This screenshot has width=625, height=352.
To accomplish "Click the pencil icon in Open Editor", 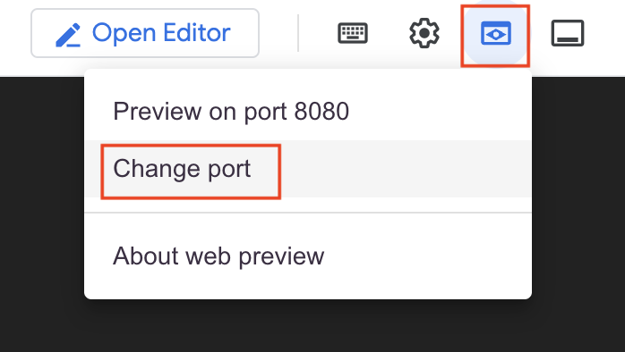I will 68,35.
